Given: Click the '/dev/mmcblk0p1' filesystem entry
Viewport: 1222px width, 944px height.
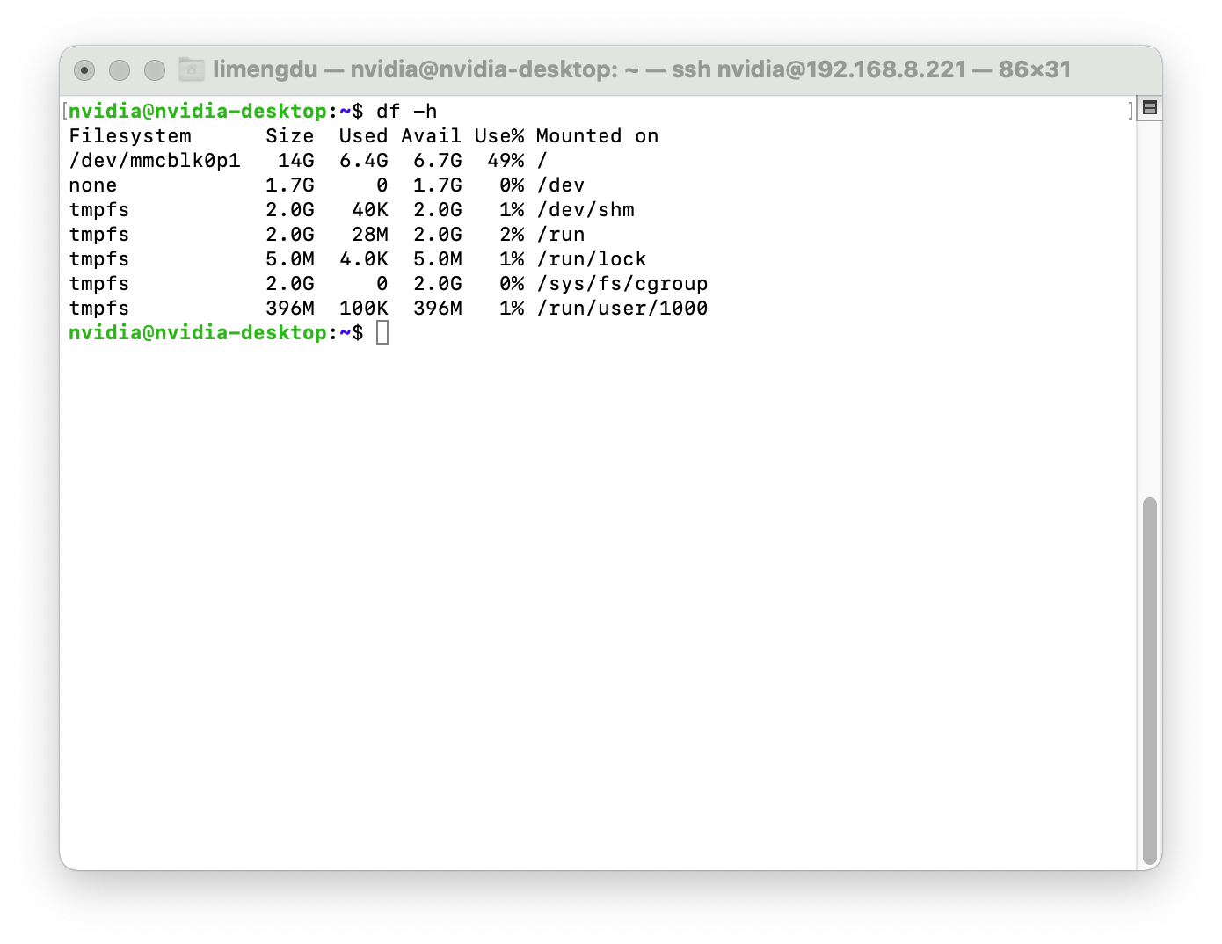Looking at the screenshot, I should pos(155,161).
